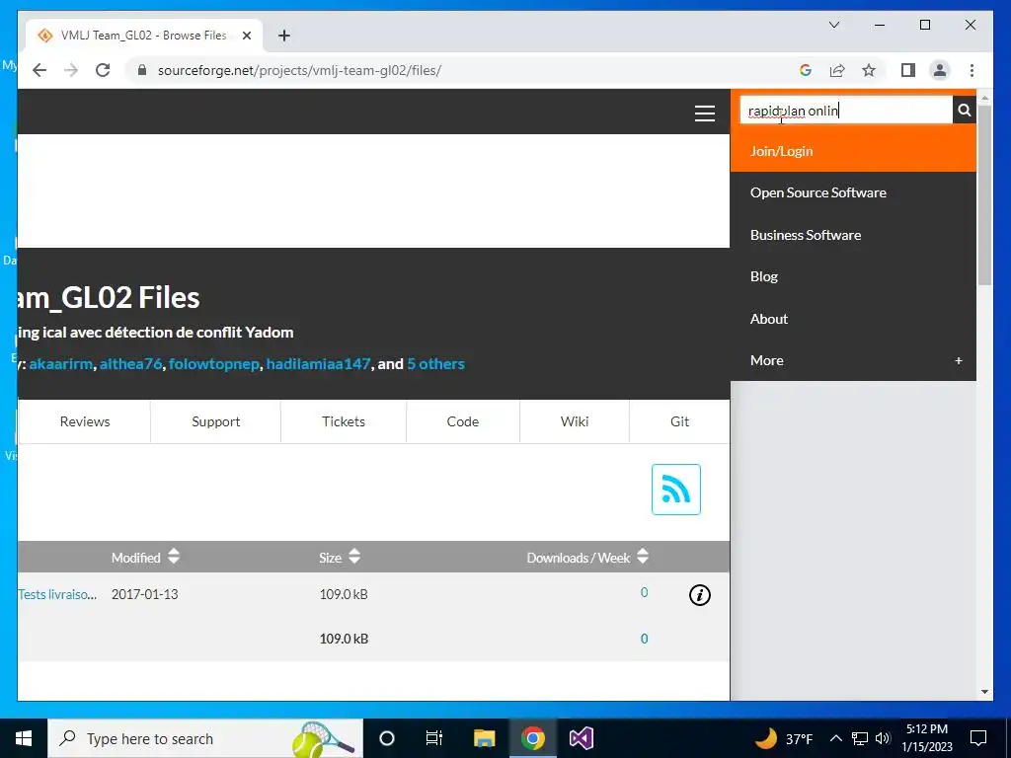
Task: Open Windows Start menu
Action: [24, 738]
